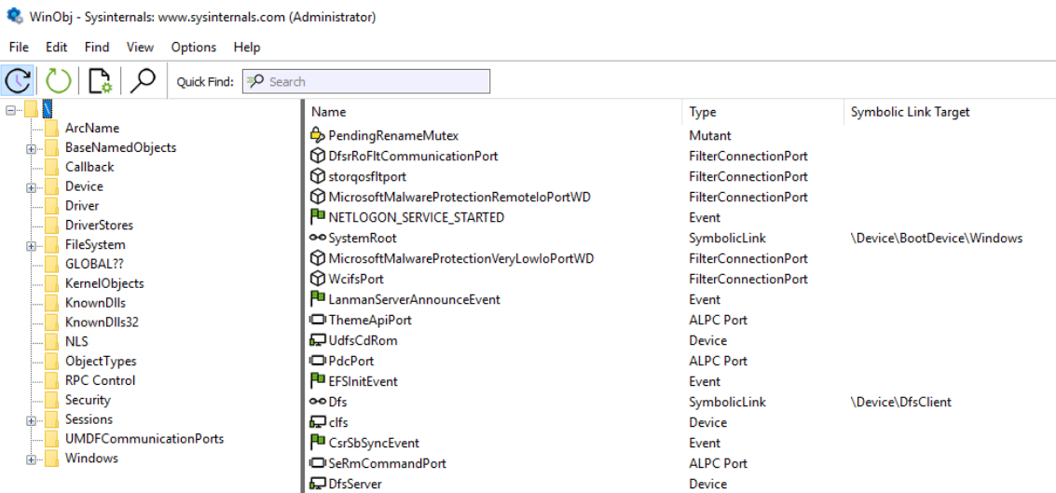Click the automatic refresh clock toolbar icon
The image size is (1056, 493).
19,81
